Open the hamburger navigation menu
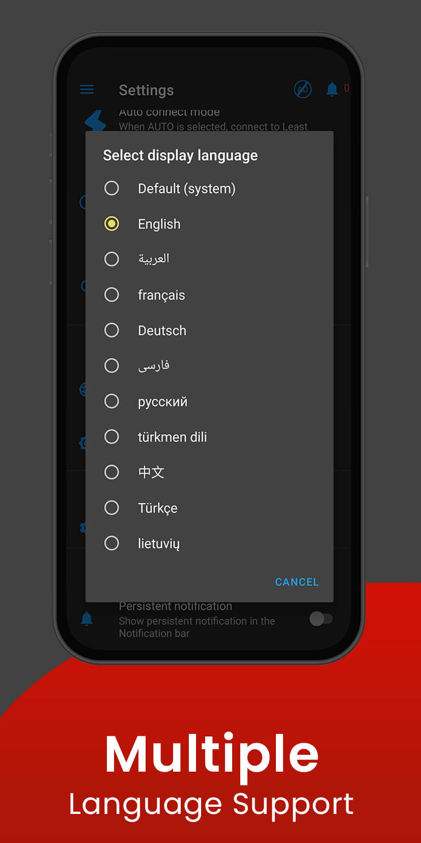421x843 pixels. tap(87, 90)
